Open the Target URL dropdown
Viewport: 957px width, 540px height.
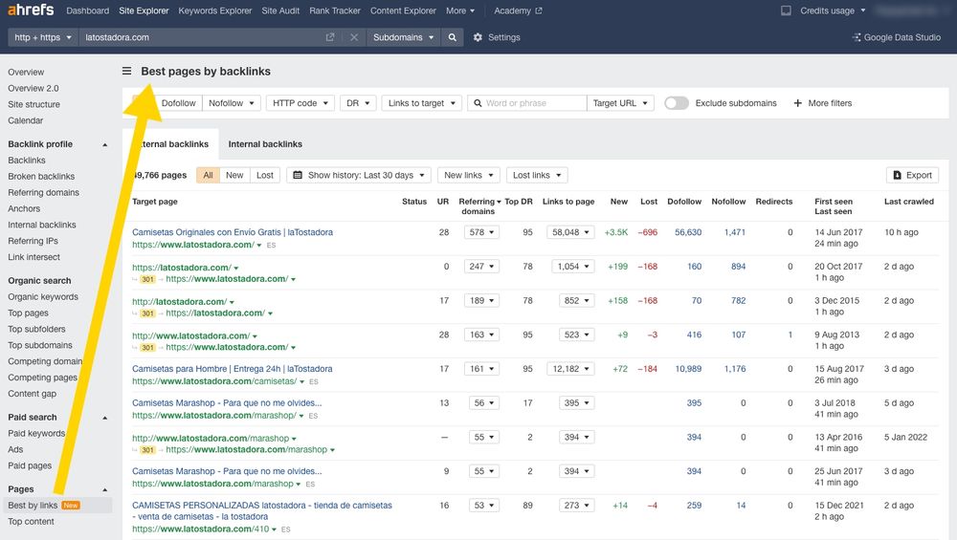(620, 103)
